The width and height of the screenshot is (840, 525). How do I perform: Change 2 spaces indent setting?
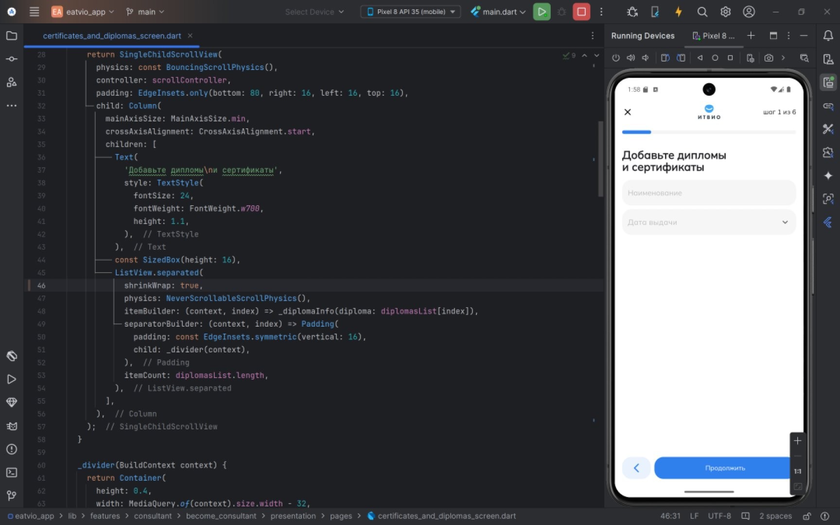click(x=775, y=516)
